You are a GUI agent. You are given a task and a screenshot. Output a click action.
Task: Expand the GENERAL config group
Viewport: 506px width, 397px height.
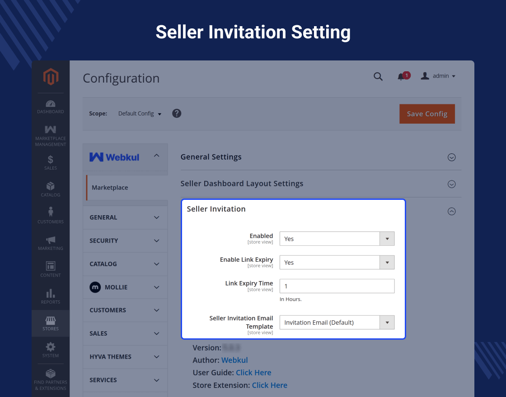[x=125, y=217]
